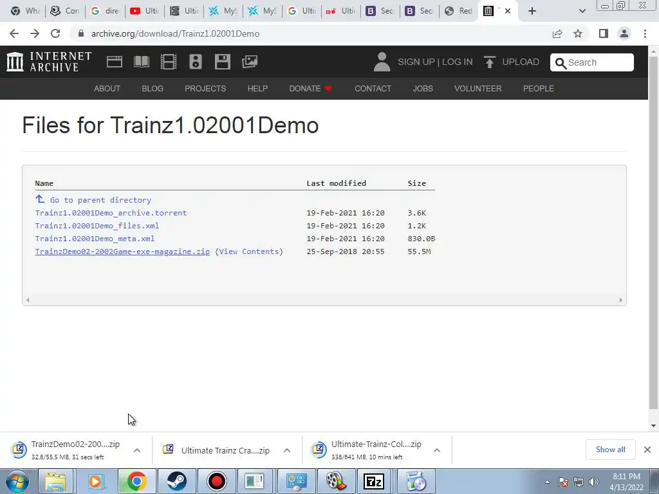Click the address bar URL
This screenshot has height=494, width=659.
[175, 33]
